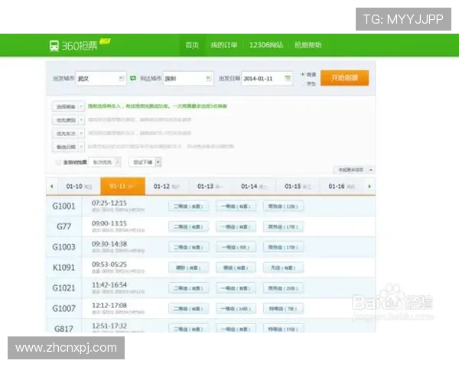459x367 pixels.
Task: Switch to the 01-13 date tab
Action: (x=210, y=186)
